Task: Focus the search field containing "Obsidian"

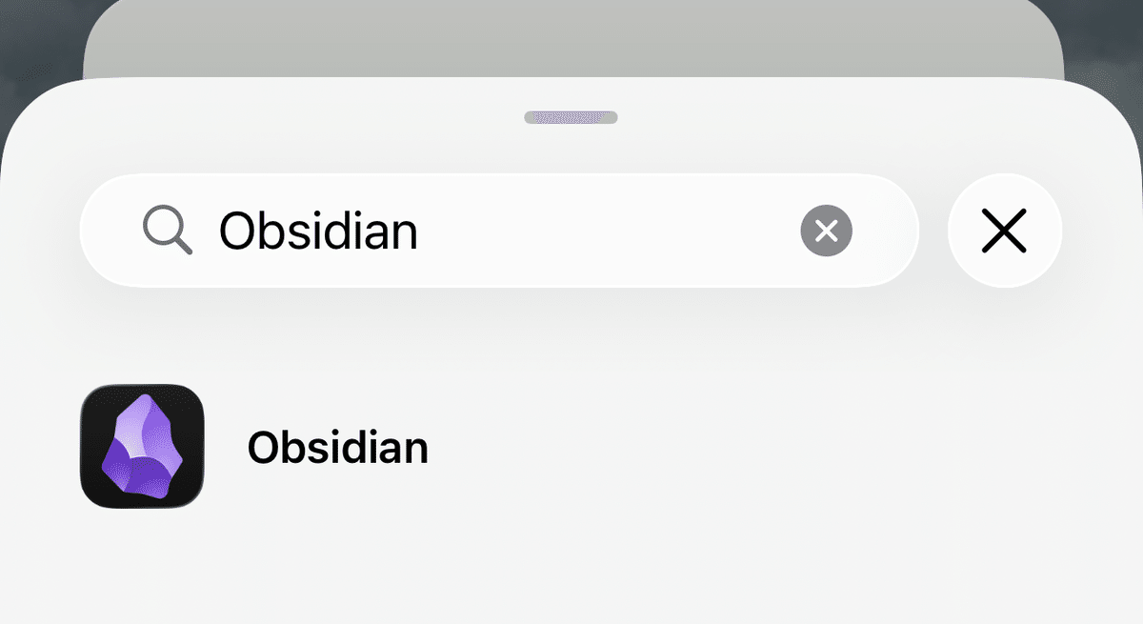Action: (x=495, y=231)
